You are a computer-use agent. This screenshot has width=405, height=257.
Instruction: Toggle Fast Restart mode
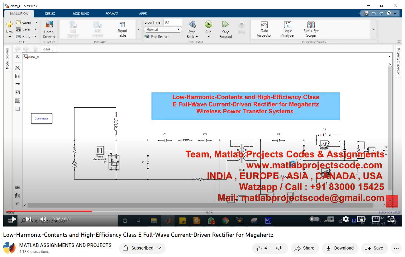pos(157,36)
